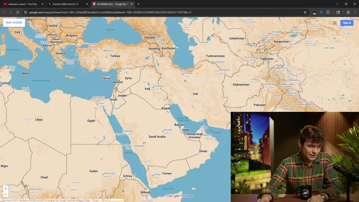Zoom in on the map
The image size is (359, 202).
pos(5,189)
